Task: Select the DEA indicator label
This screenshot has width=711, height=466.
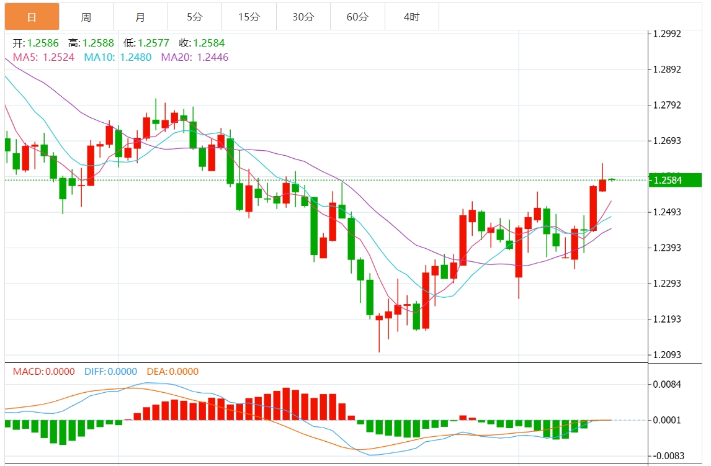Action: 172,372
